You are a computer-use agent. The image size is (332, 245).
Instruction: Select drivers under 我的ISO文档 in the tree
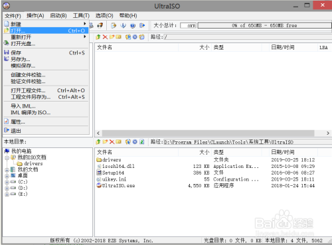pyautogui.click(x=33, y=163)
